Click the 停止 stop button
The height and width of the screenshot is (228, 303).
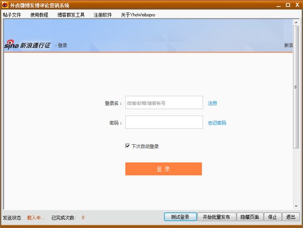(x=273, y=217)
